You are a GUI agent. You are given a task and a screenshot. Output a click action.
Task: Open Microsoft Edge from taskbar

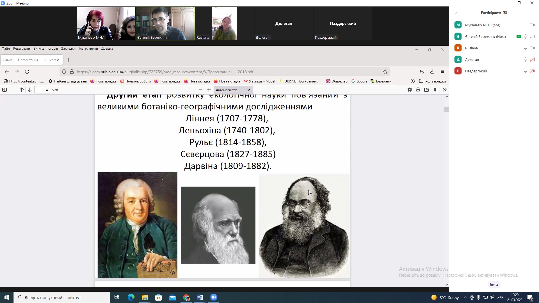[131, 297]
